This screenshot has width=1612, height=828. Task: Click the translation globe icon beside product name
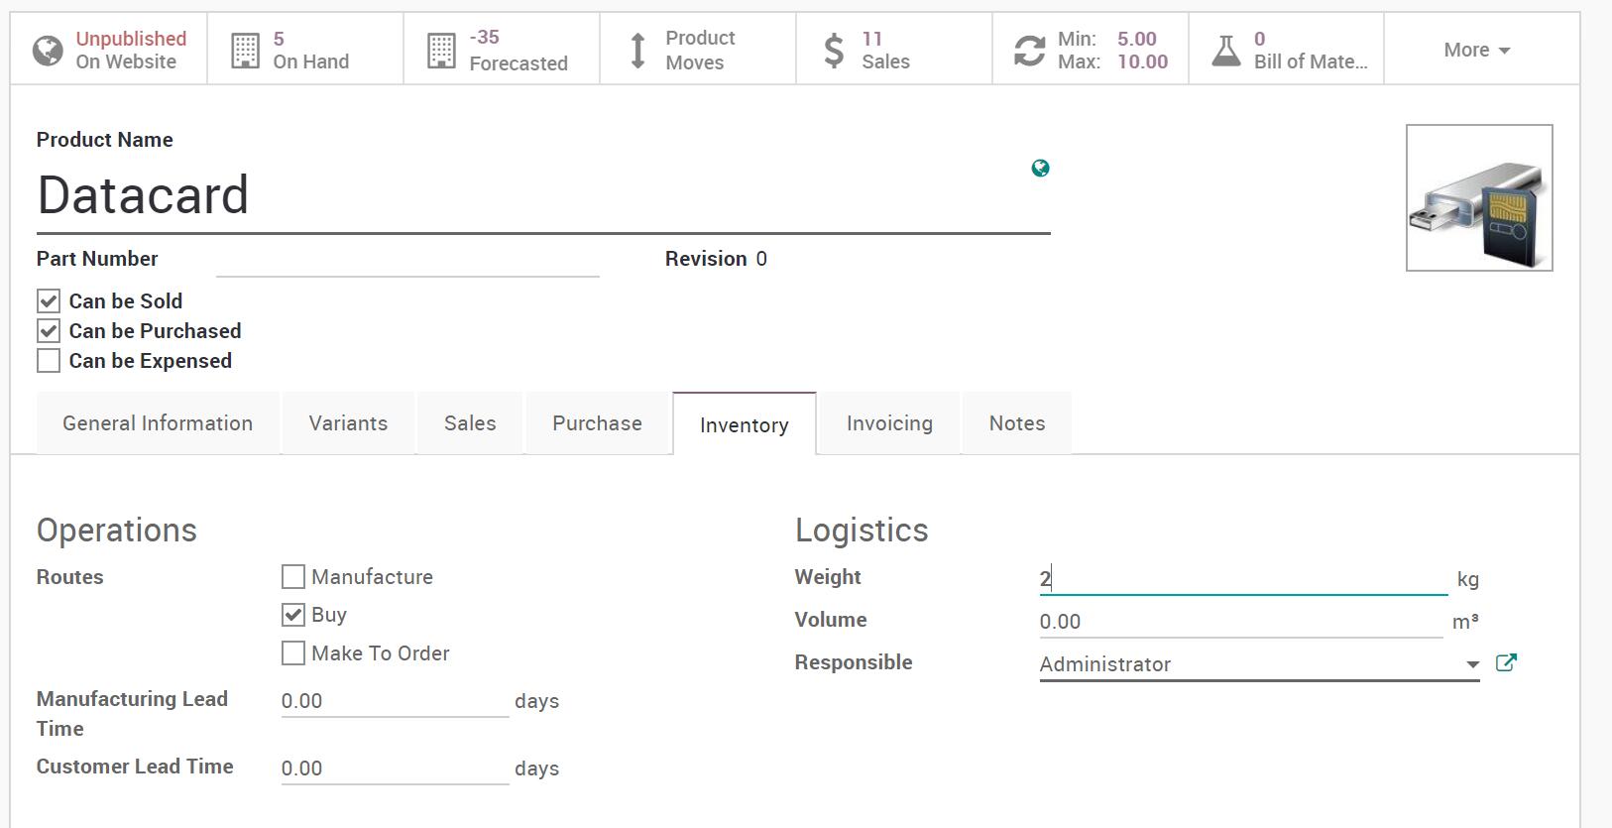[x=1040, y=169]
